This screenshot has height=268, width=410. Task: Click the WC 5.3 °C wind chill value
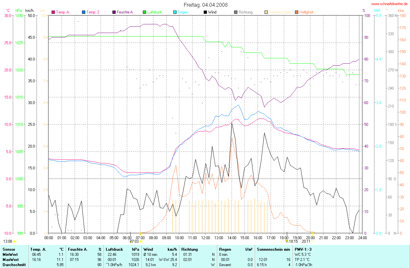coord(303,254)
